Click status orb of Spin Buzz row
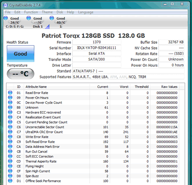 (10, 176)
